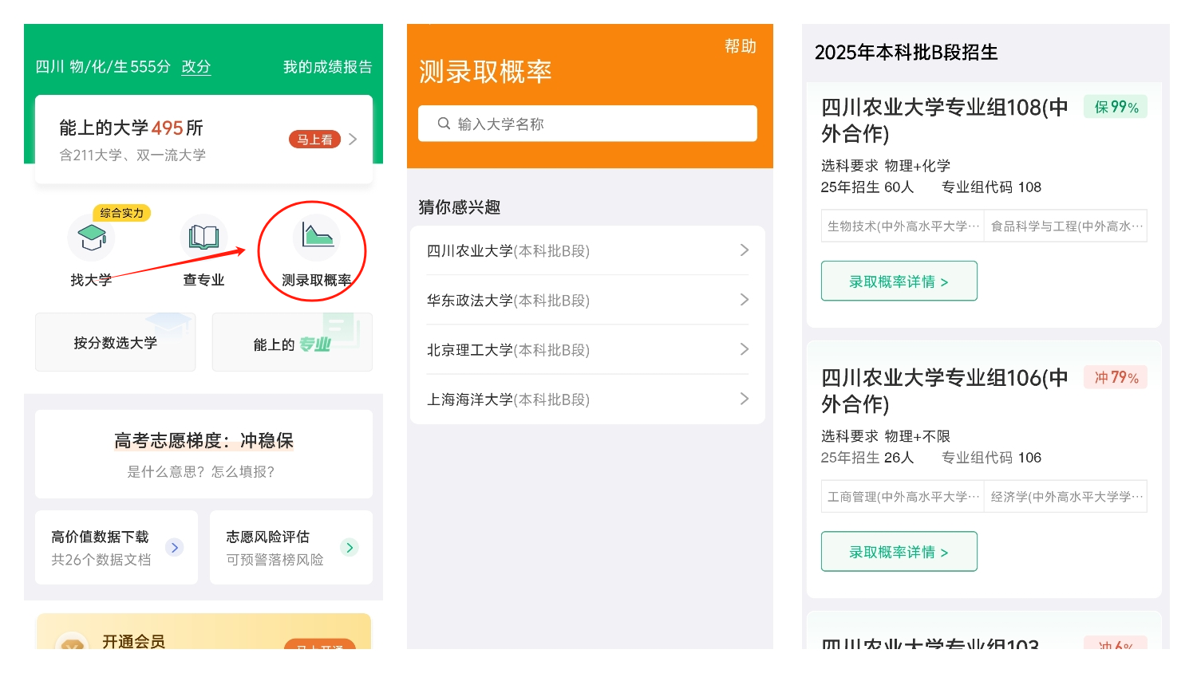Tap the 测录取概率 chart icon
Screen dimensions: 1197x673
(317, 237)
